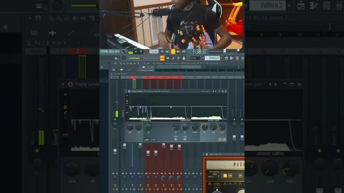The image size is (344, 193).
Task: Click the master volume slider on toolbar
Action: pos(135,58)
